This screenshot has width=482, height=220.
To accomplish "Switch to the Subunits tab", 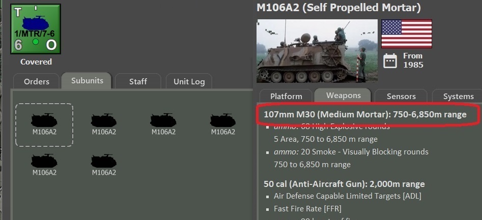I will pos(87,81).
